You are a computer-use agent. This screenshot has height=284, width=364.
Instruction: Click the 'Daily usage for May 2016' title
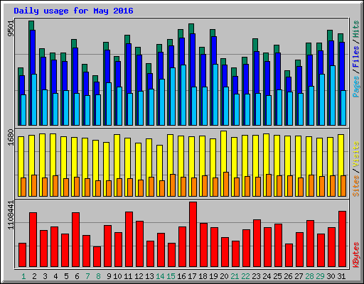click(x=73, y=11)
